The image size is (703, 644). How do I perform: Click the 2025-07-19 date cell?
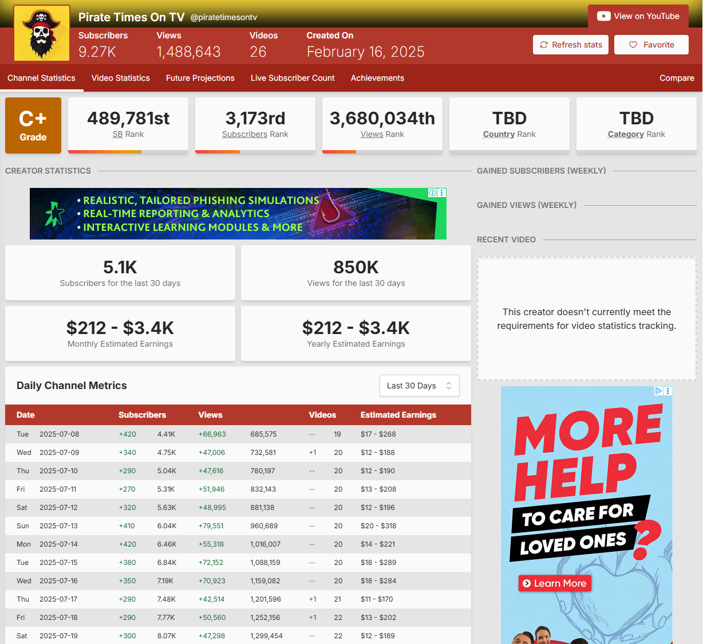coord(58,636)
